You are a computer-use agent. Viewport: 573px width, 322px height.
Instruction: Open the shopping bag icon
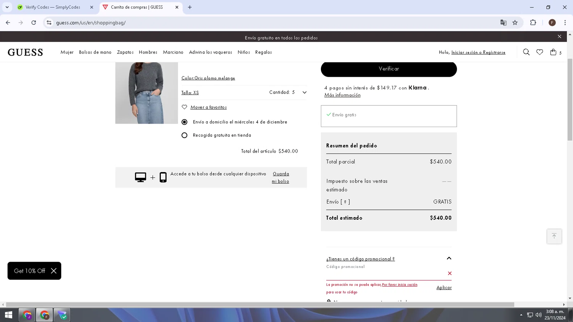(553, 52)
